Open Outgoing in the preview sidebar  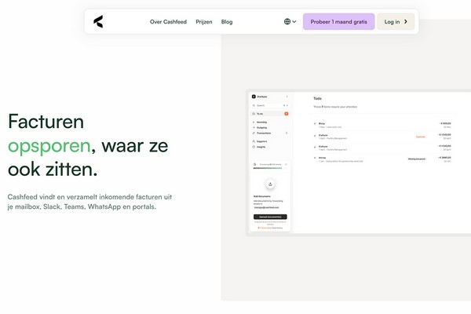tap(260, 128)
